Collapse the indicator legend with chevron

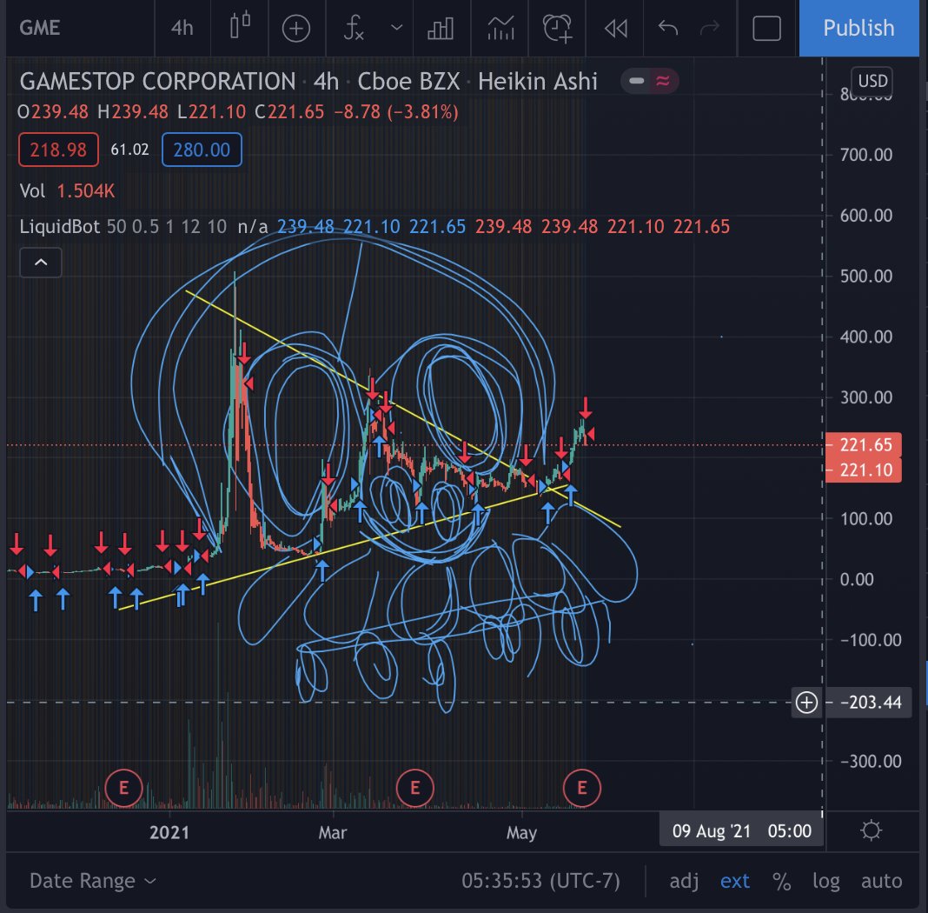point(41,263)
